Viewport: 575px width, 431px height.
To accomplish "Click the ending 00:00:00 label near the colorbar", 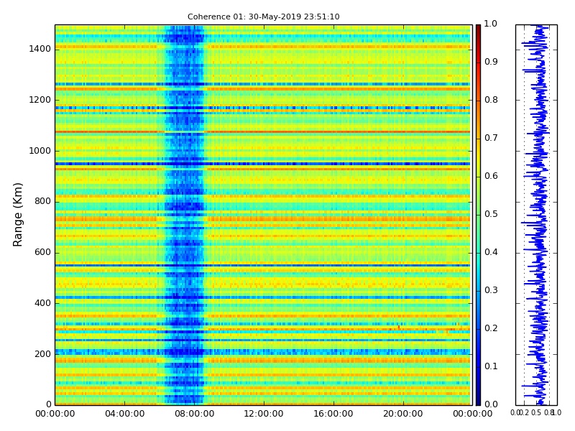I will tap(473, 414).
